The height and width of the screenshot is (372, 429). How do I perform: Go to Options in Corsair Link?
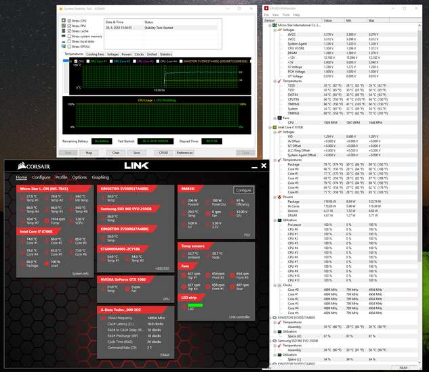(79, 177)
